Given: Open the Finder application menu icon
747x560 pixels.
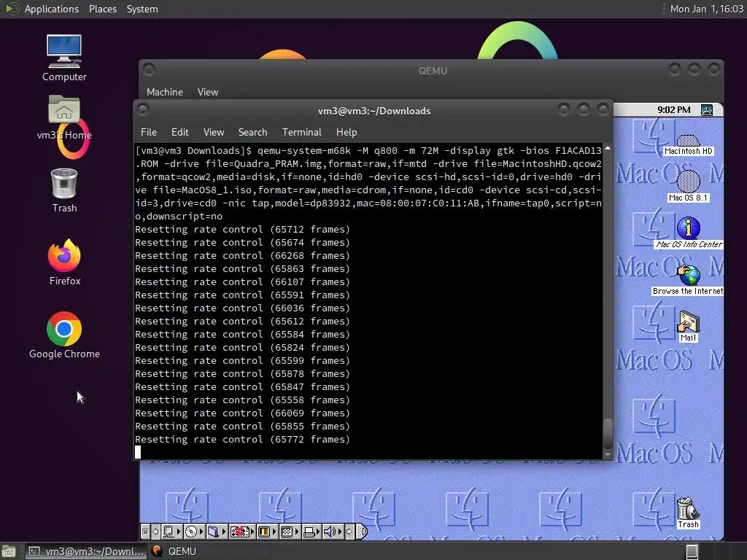Looking at the screenshot, I should [706, 110].
